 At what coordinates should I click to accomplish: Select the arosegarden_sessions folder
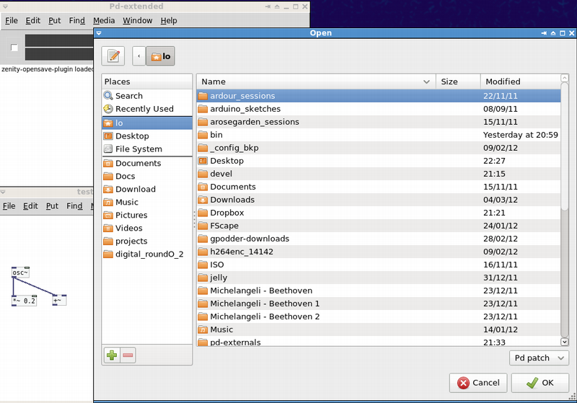tap(378, 122)
